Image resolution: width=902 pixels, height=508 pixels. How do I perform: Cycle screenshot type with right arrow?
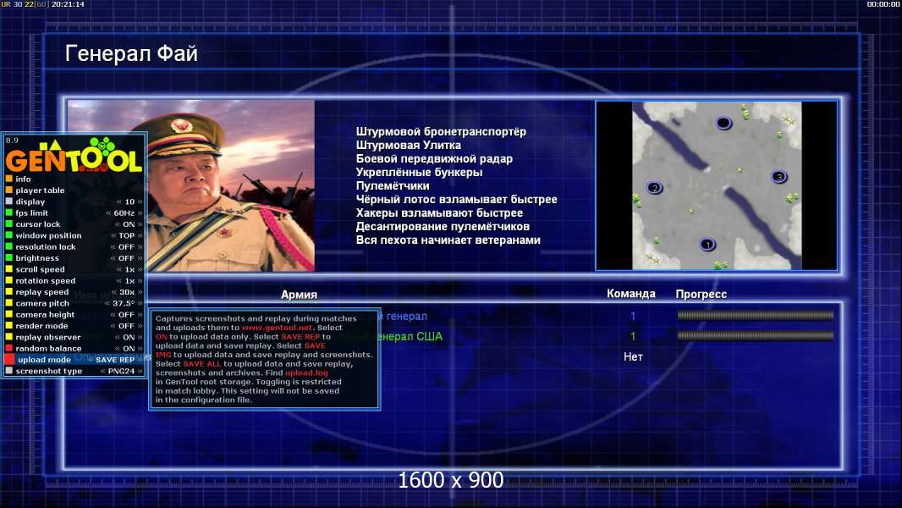pyautogui.click(x=140, y=371)
